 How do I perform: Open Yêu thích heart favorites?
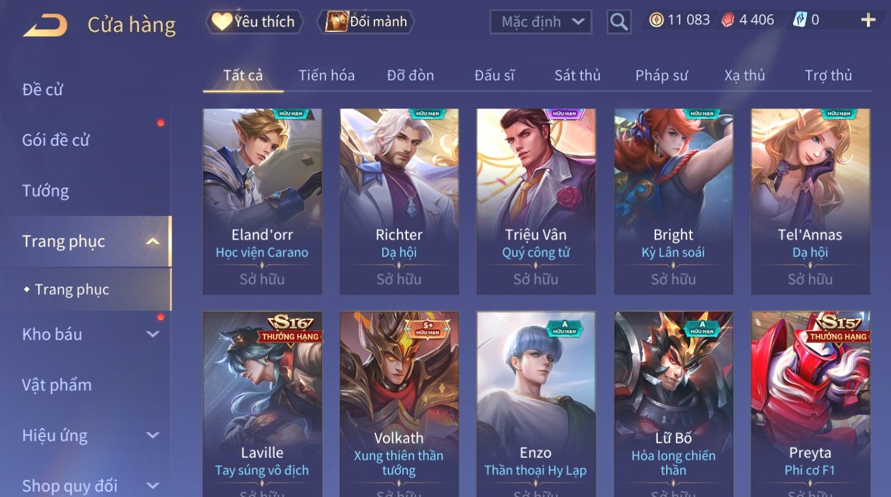click(x=254, y=22)
